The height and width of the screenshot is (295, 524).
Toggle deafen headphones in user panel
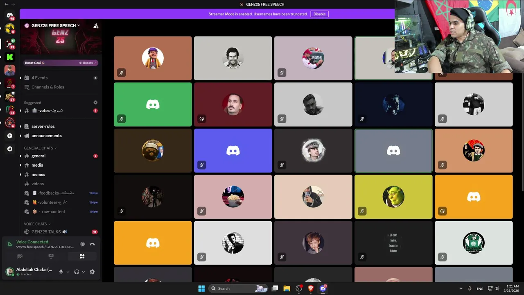(77, 272)
